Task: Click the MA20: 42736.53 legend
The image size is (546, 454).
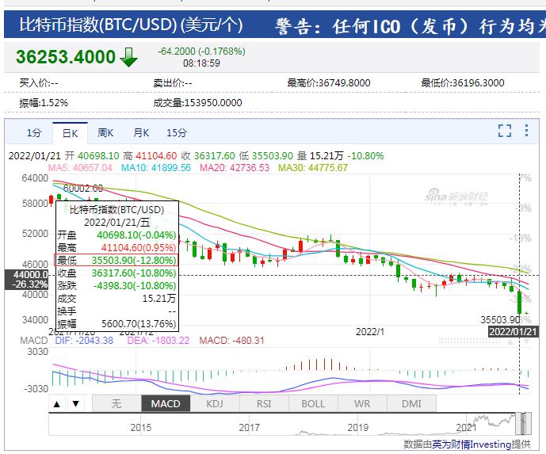Action: point(235,168)
